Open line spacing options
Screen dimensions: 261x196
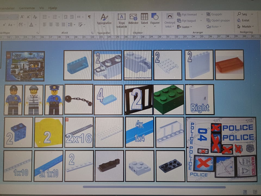point(72,25)
